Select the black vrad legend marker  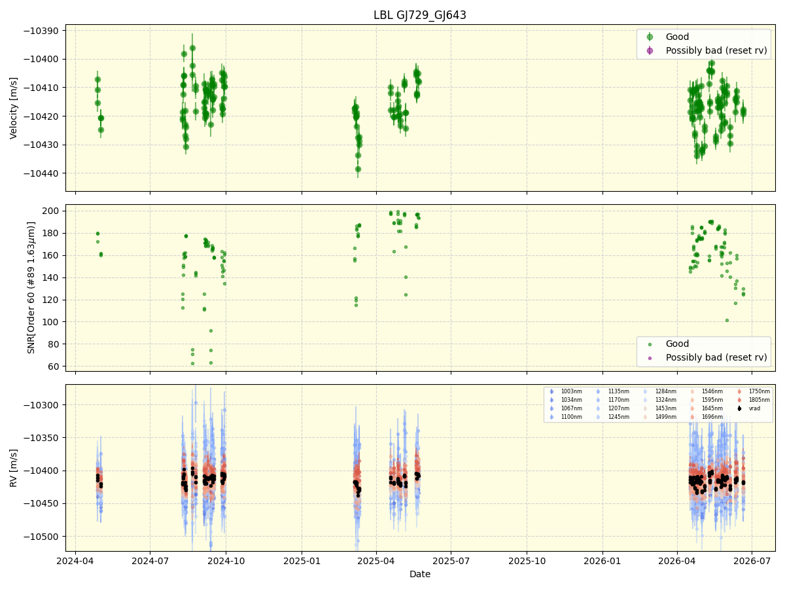click(739, 408)
